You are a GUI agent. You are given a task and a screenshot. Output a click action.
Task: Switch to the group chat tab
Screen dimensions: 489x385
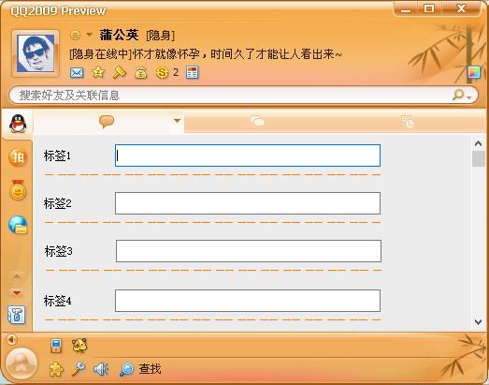coord(258,122)
